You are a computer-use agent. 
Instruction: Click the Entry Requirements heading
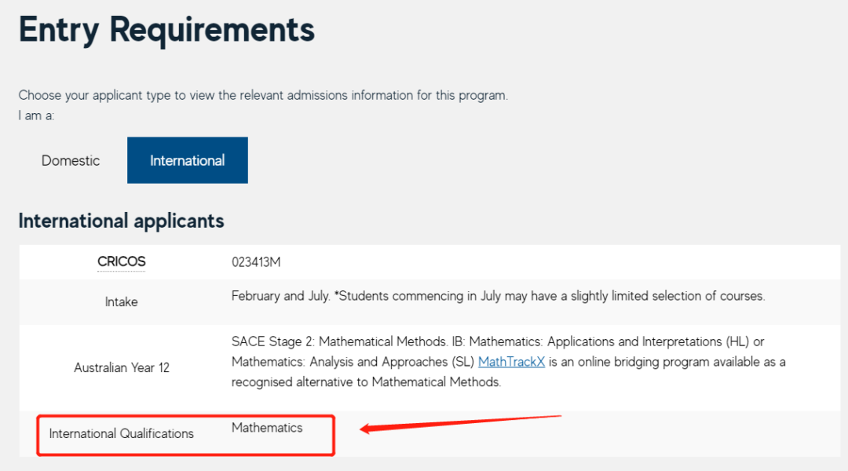click(x=166, y=30)
